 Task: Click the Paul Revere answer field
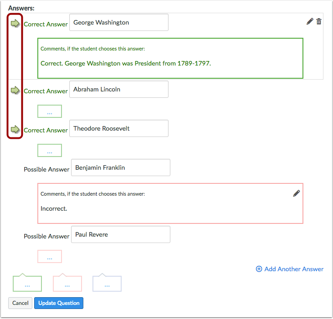pyautogui.click(x=121, y=234)
